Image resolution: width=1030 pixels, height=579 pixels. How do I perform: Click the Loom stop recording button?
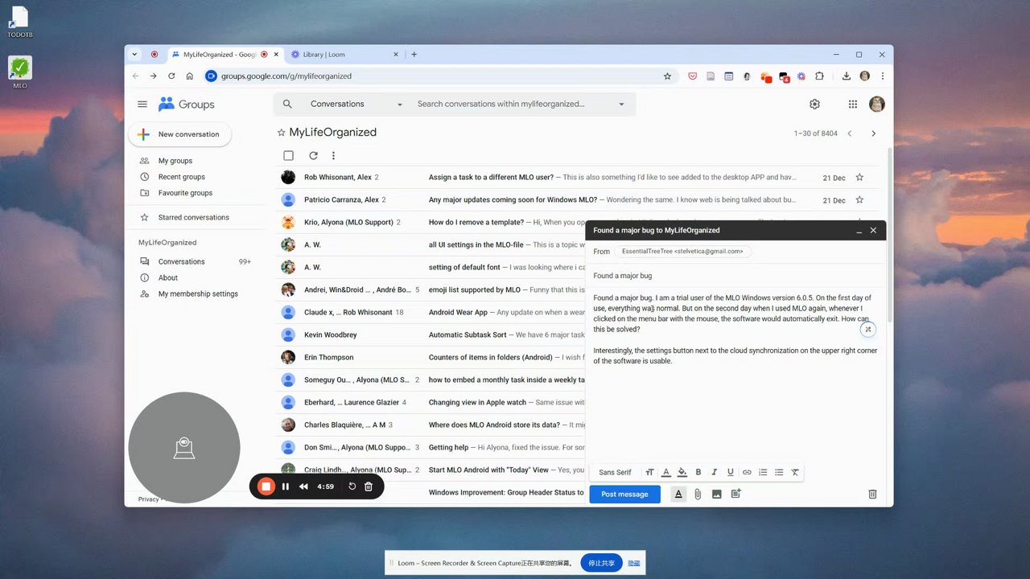tap(266, 486)
